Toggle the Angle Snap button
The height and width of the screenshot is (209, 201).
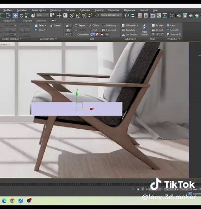(78, 16)
